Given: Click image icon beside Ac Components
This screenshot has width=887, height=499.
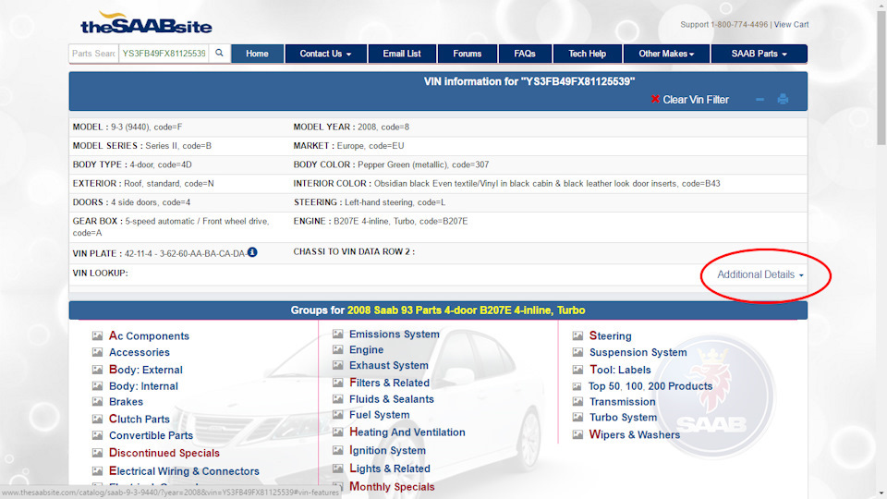Looking at the screenshot, I should 97,335.
